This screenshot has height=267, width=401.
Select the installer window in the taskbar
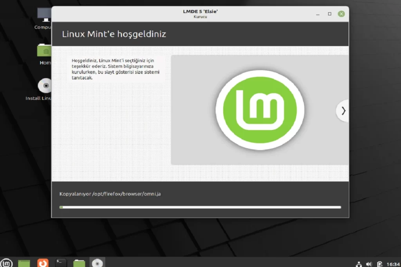point(98,263)
